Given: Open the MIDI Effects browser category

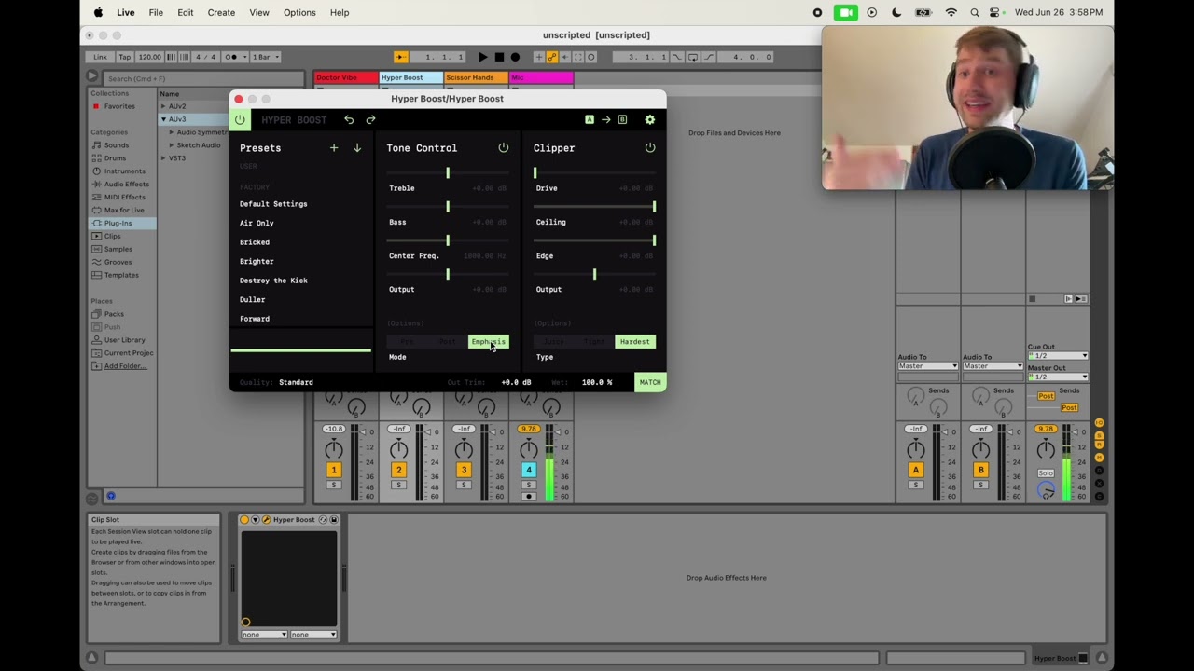Looking at the screenshot, I should [124, 198].
